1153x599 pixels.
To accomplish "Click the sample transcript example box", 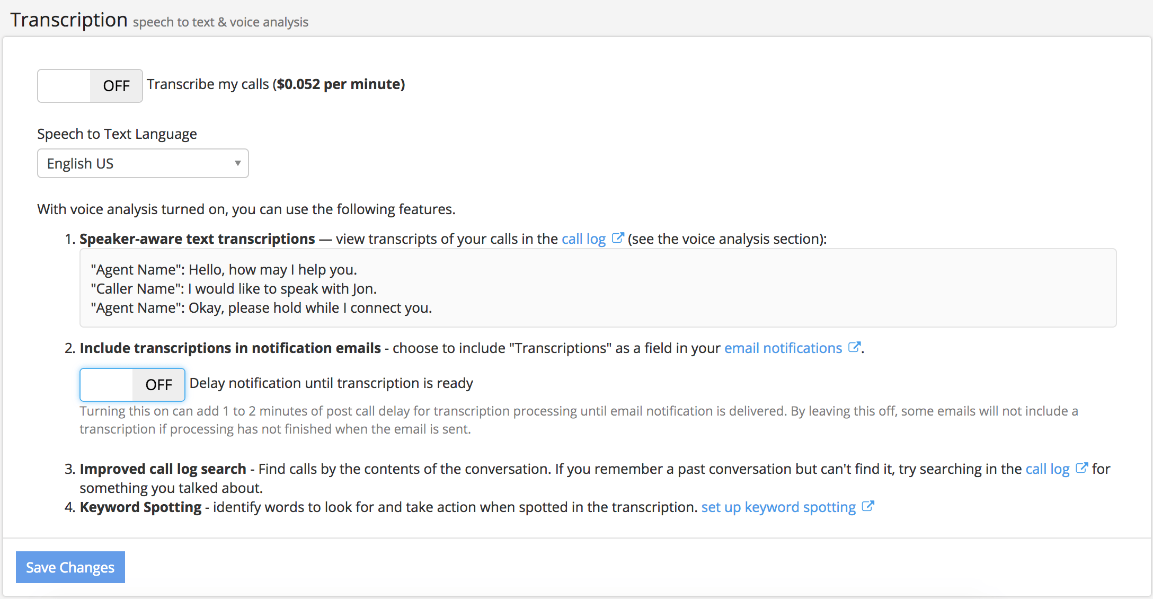I will point(598,288).
